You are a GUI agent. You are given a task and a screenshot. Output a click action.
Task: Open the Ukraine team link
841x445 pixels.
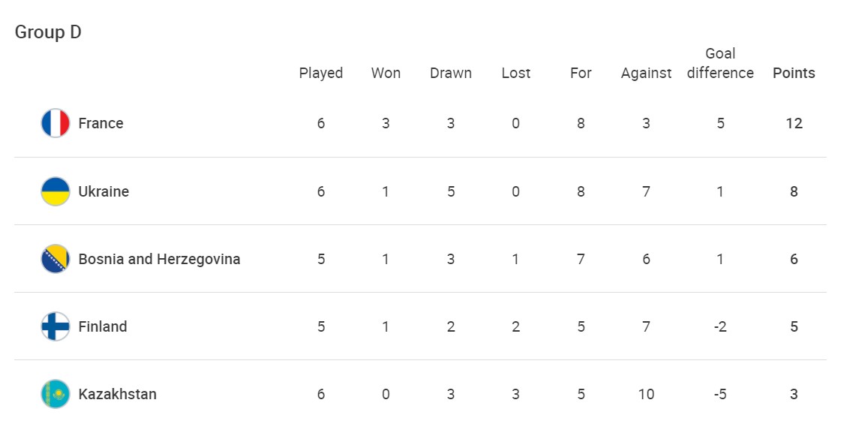point(104,191)
